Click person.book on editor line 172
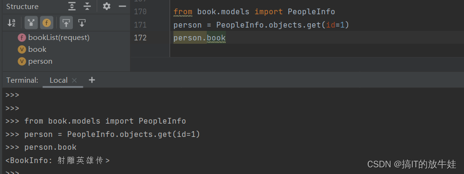Image resolution: width=464 pixels, height=174 pixels. (x=200, y=38)
